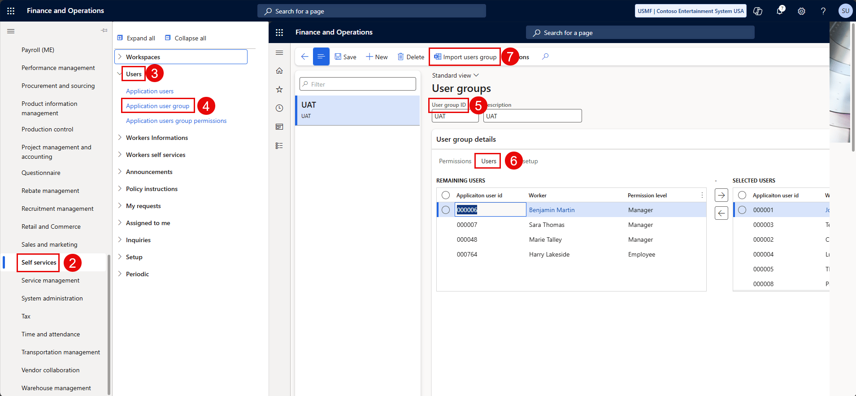The height and width of the screenshot is (396, 856).
Task: Open the Standard view dropdown
Action: (x=456, y=75)
